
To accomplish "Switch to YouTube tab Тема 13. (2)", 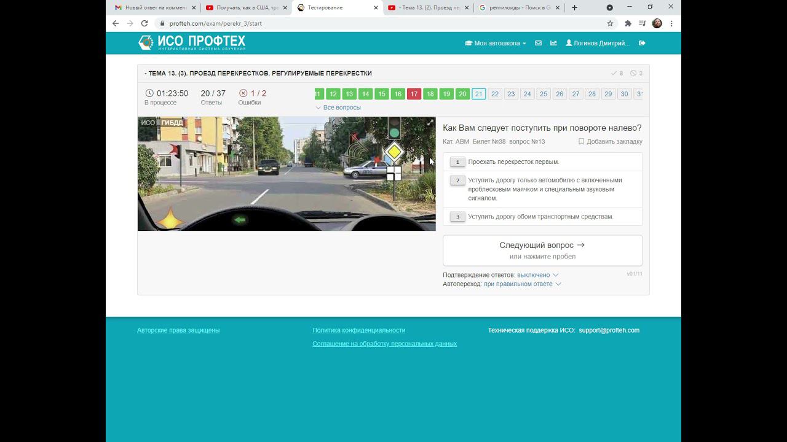I will [428, 7].
